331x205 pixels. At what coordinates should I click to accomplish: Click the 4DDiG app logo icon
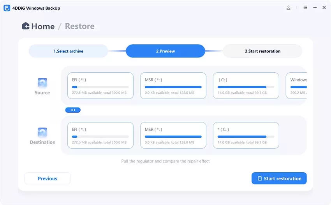pyautogui.click(x=7, y=8)
